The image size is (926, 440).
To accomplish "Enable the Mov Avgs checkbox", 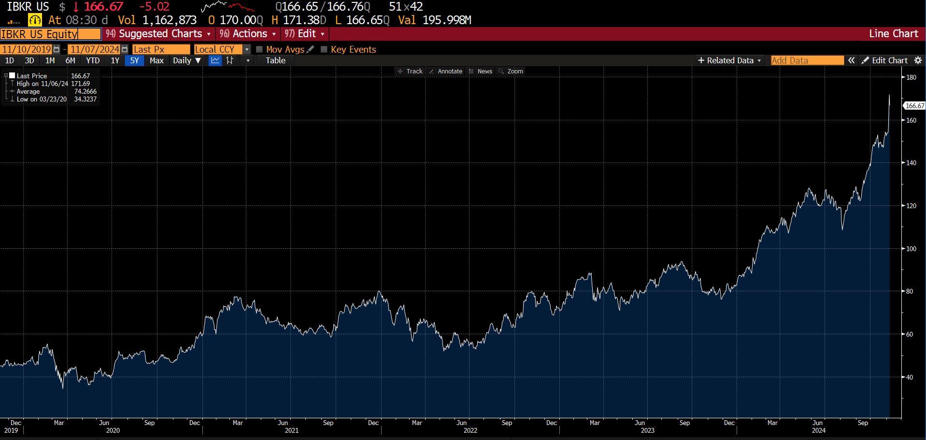I will click(259, 49).
